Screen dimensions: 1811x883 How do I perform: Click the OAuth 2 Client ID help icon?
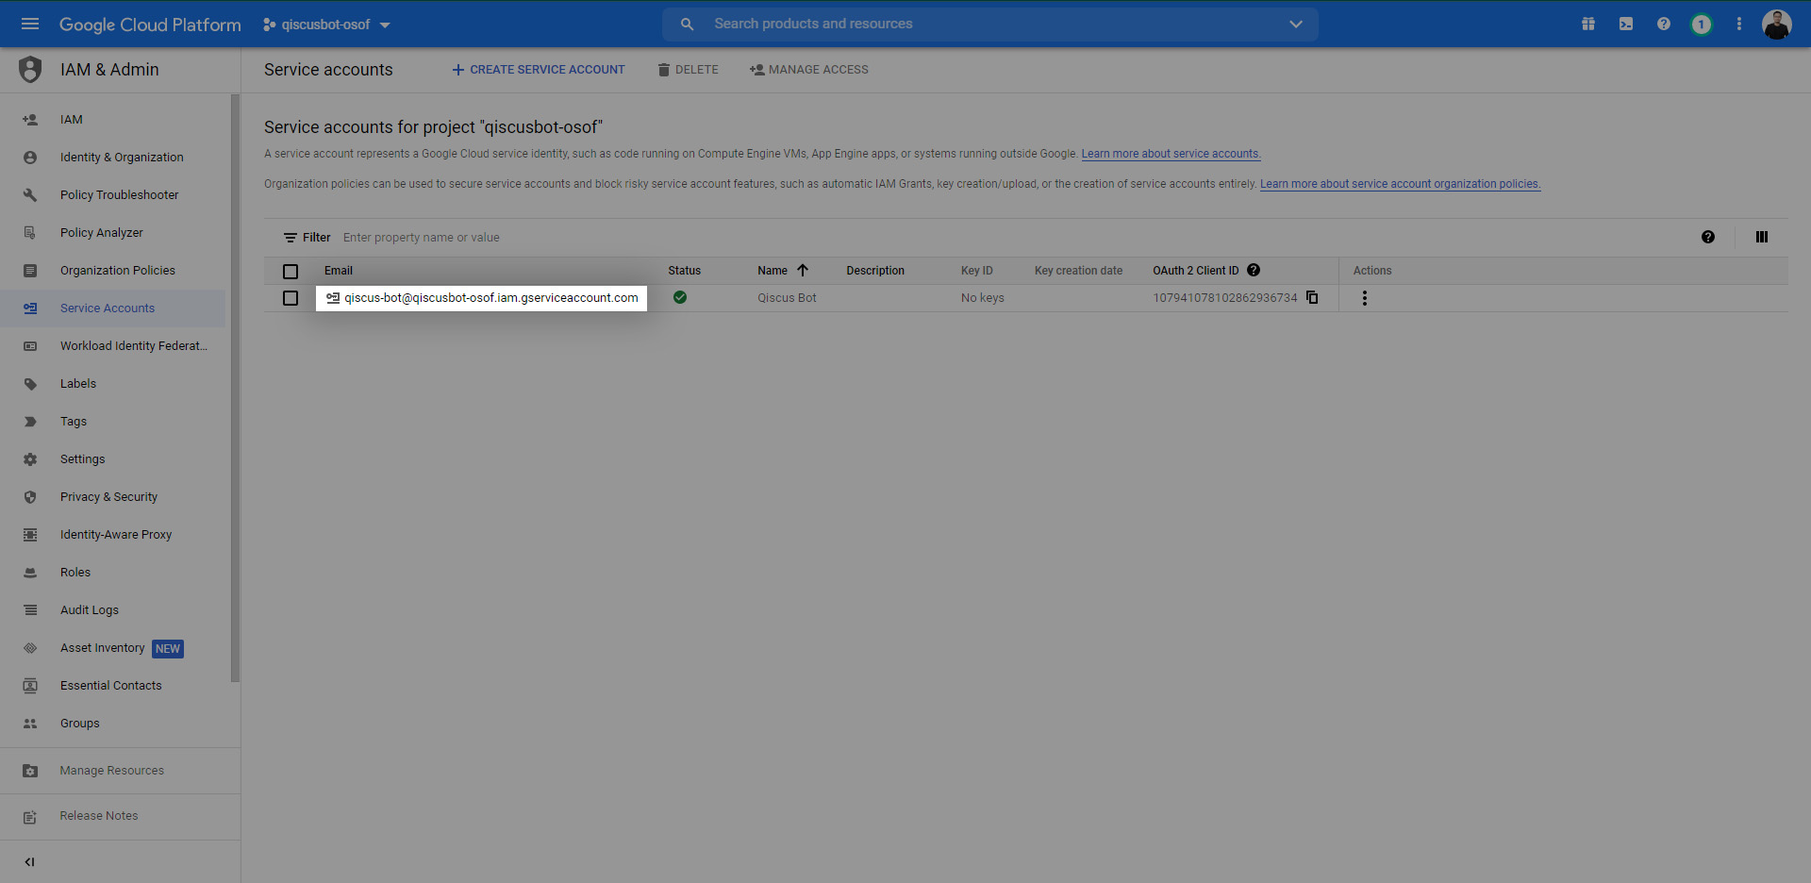1254,270
